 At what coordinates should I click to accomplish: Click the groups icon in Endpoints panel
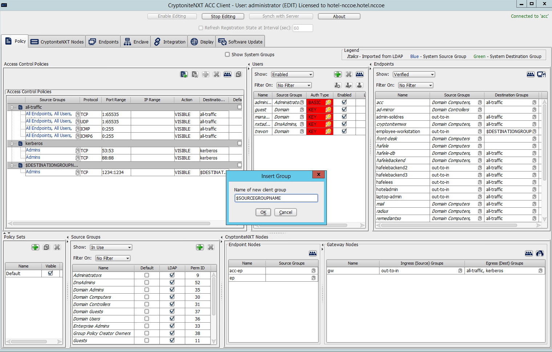[x=531, y=74]
